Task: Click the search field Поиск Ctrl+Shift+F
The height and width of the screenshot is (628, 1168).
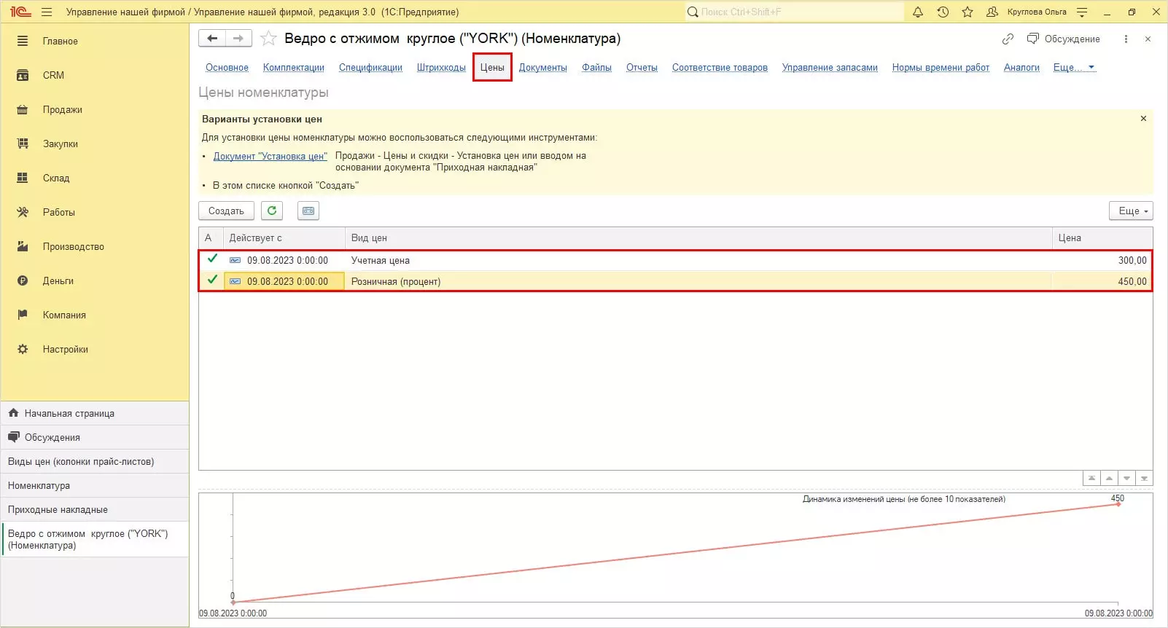Action: [x=794, y=12]
